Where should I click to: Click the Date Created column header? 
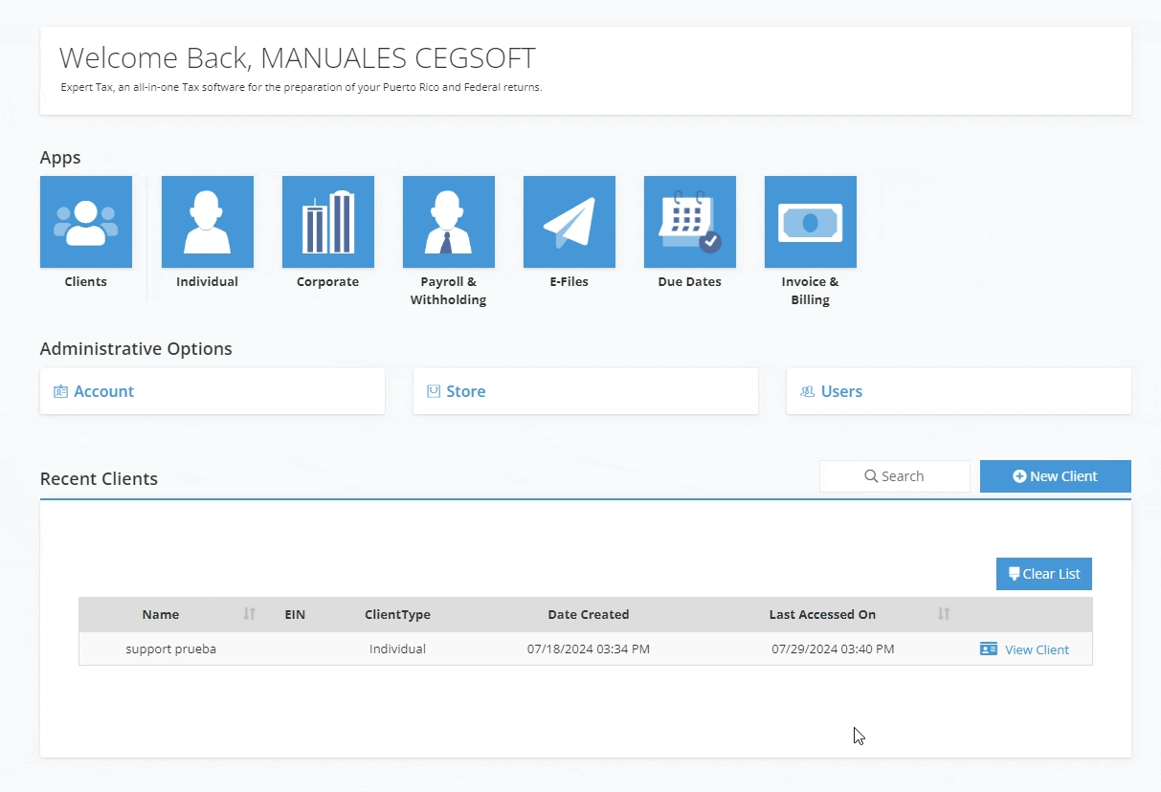(588, 614)
